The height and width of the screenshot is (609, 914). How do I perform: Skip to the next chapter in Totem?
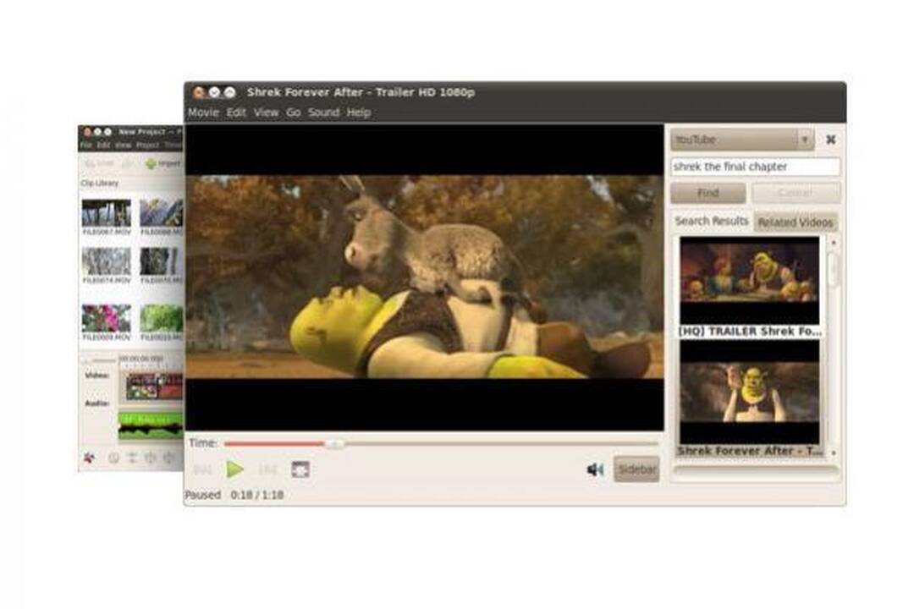point(267,469)
